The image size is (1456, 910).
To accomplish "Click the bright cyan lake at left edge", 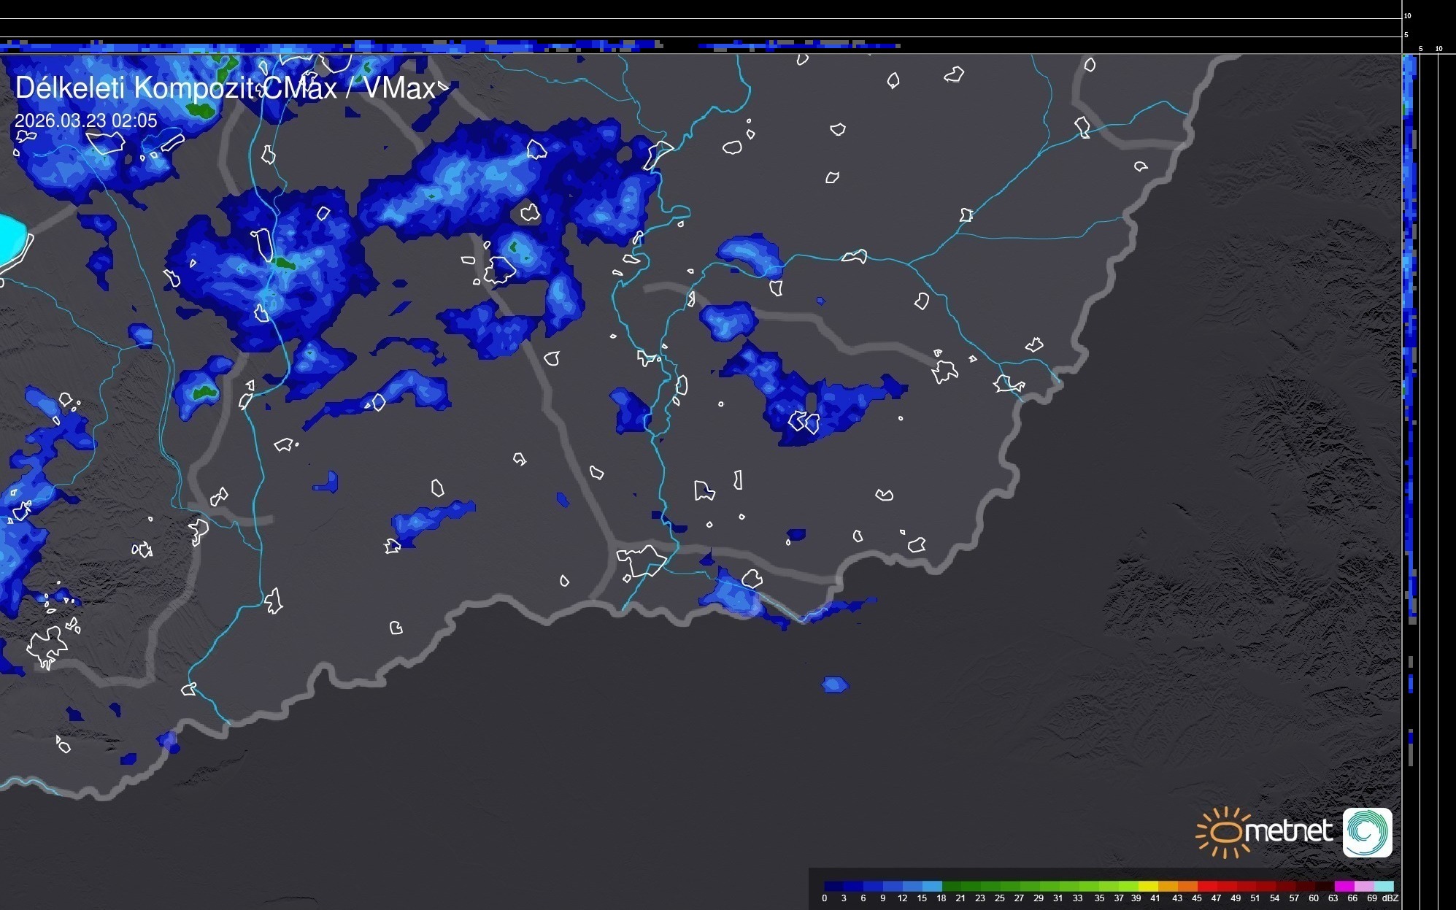I will click(x=11, y=239).
